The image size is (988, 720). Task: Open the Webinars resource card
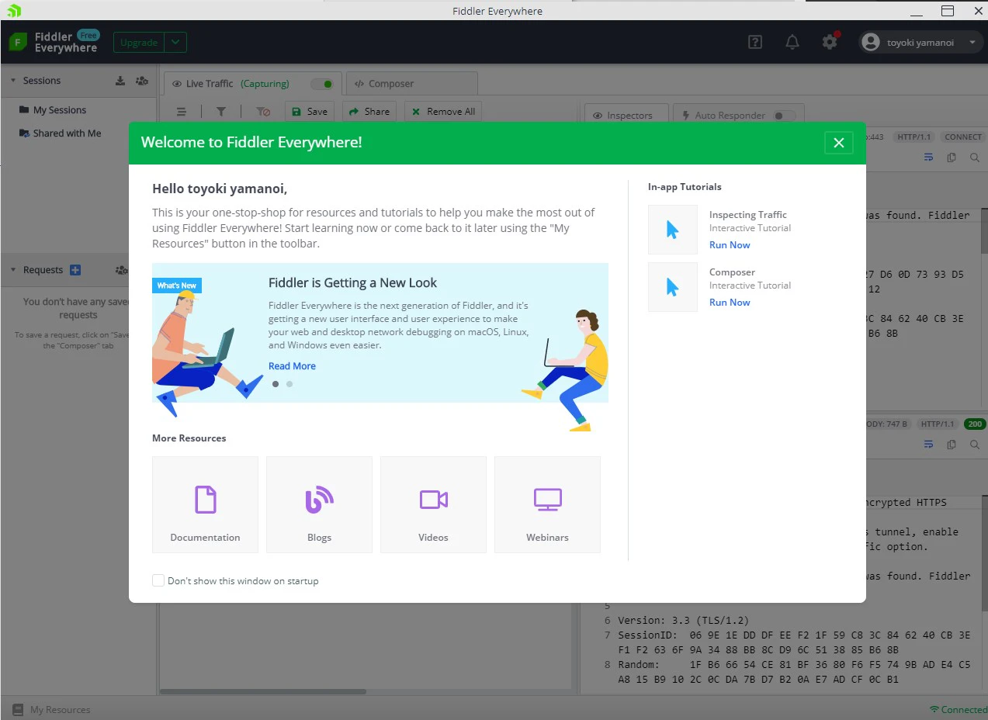pyautogui.click(x=547, y=504)
